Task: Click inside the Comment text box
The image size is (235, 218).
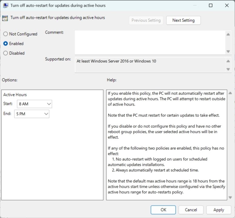Action: coord(150,43)
